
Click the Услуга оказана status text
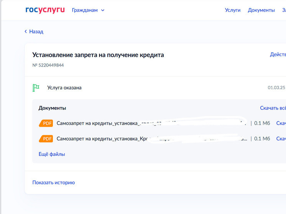[64, 88]
